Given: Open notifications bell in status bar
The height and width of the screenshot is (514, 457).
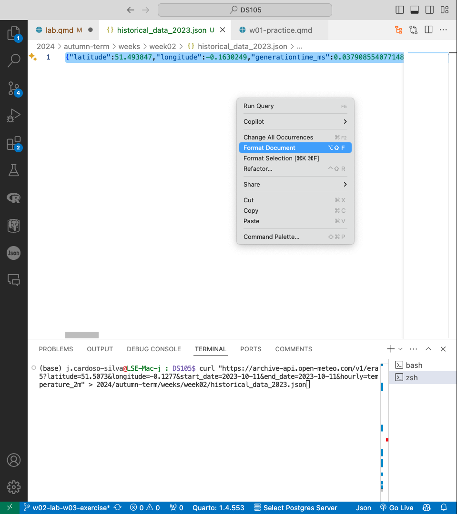Looking at the screenshot, I should pyautogui.click(x=444, y=508).
